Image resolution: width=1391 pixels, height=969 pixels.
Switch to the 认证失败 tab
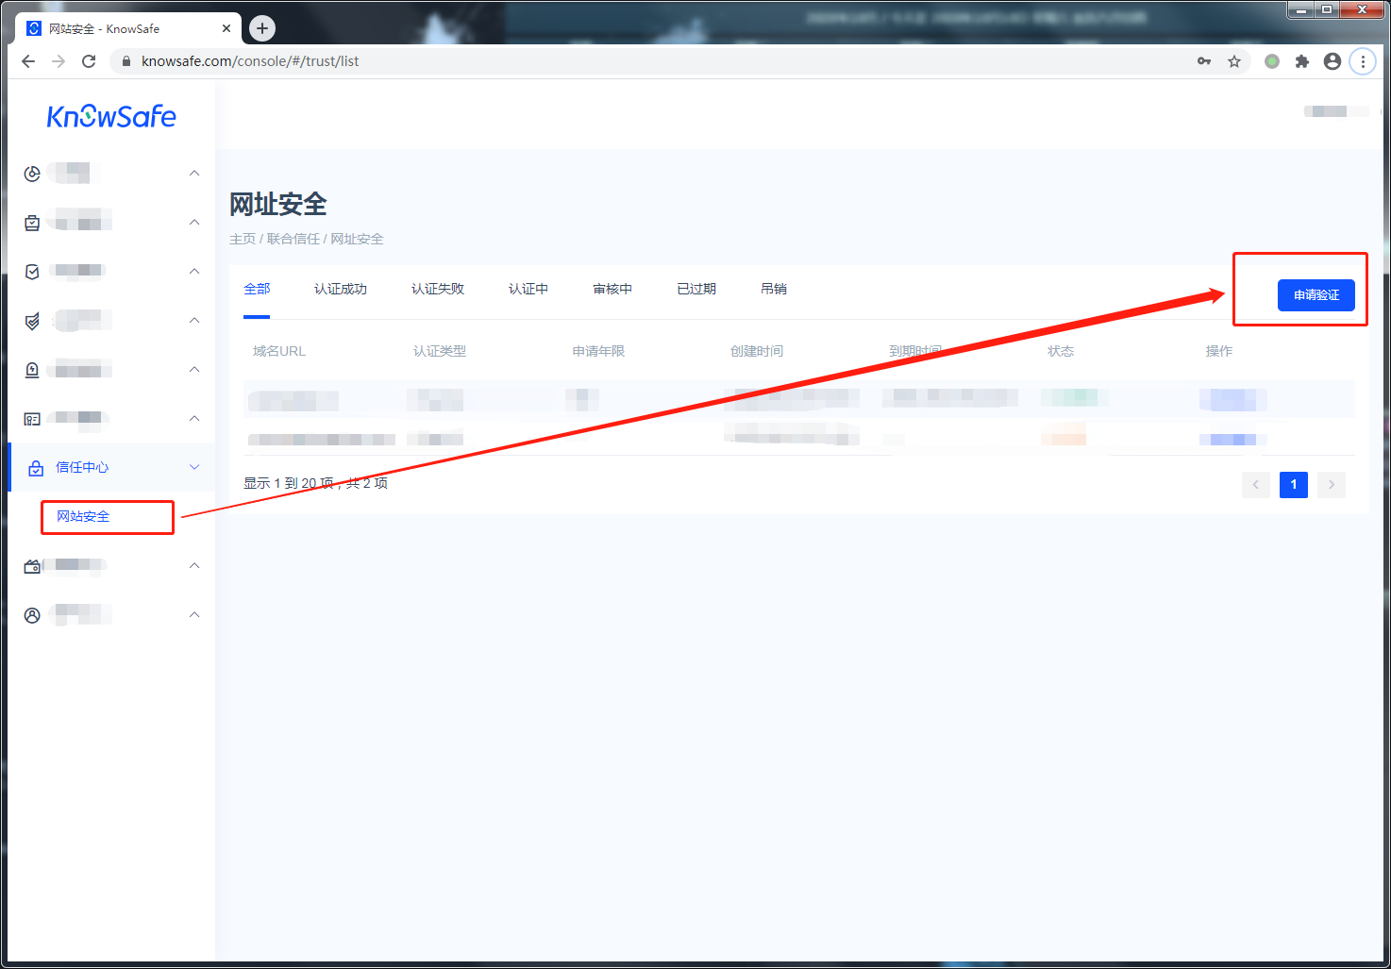438,289
